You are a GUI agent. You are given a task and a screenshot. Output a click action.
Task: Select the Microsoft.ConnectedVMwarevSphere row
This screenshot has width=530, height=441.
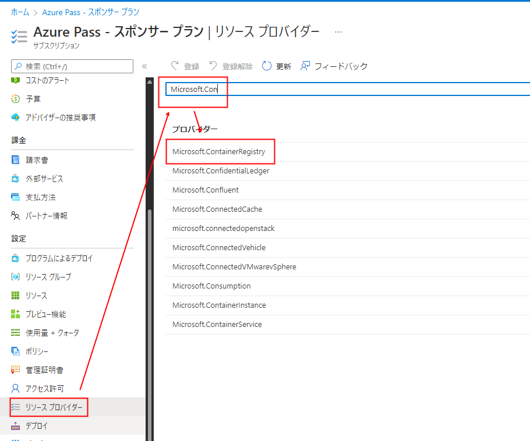[348, 267]
